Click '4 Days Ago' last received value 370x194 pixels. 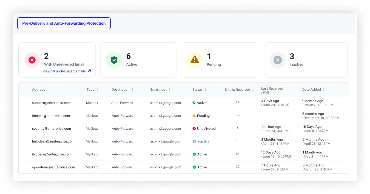click(x=270, y=101)
